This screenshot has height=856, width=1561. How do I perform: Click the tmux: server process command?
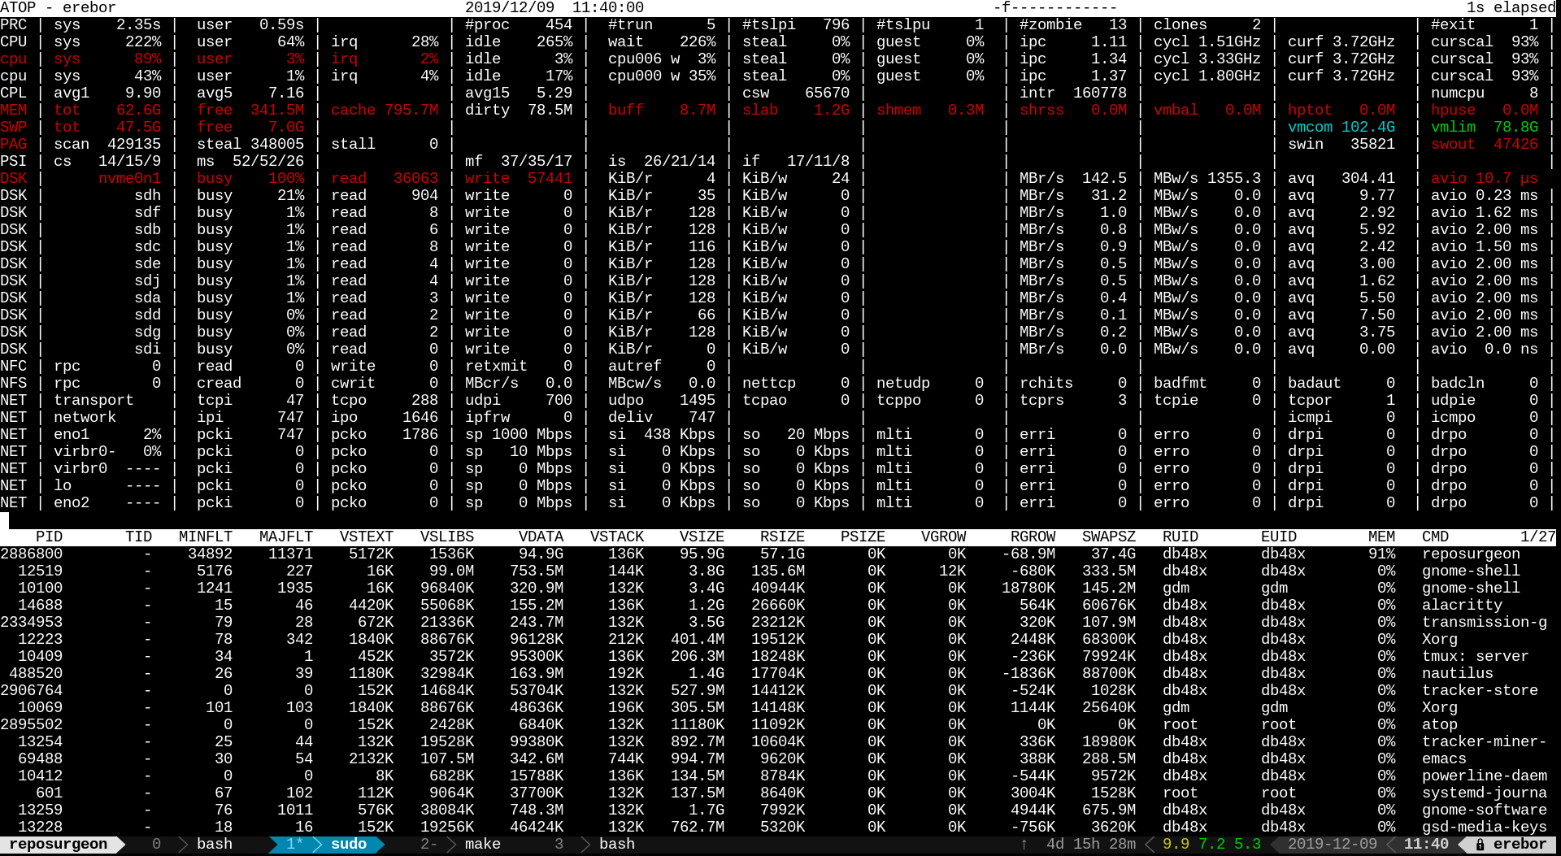tap(1476, 657)
